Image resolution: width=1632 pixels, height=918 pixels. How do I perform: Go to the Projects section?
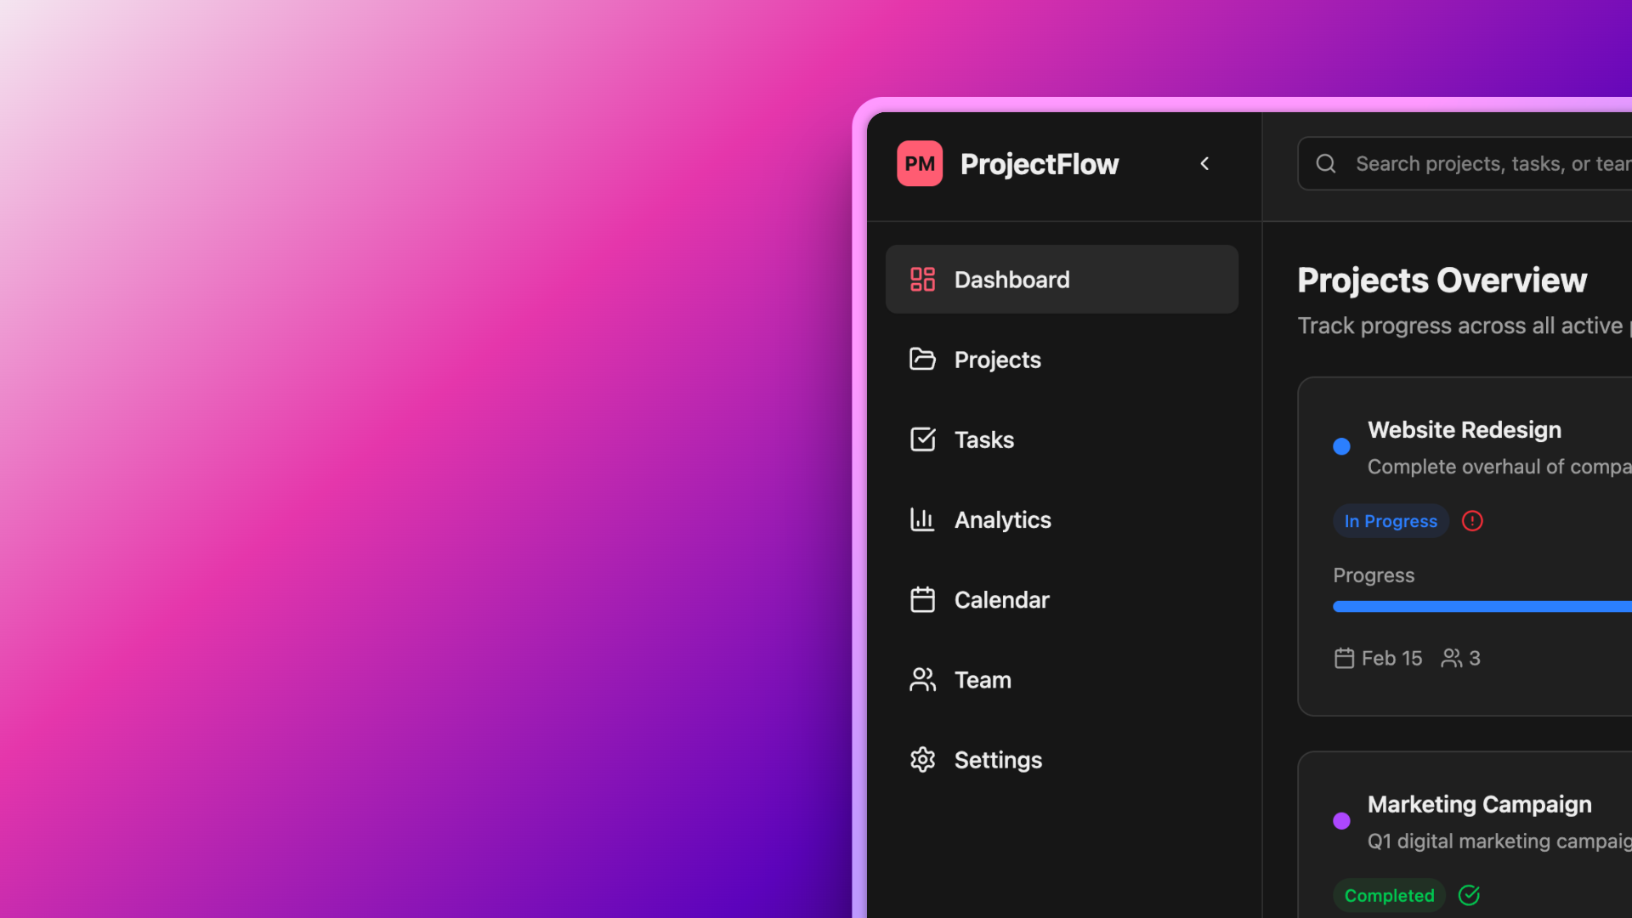coord(997,360)
